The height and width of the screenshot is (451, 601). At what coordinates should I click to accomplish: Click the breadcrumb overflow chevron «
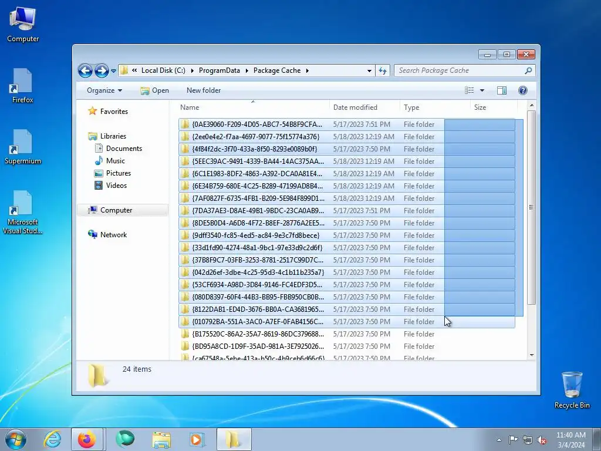pyautogui.click(x=134, y=70)
